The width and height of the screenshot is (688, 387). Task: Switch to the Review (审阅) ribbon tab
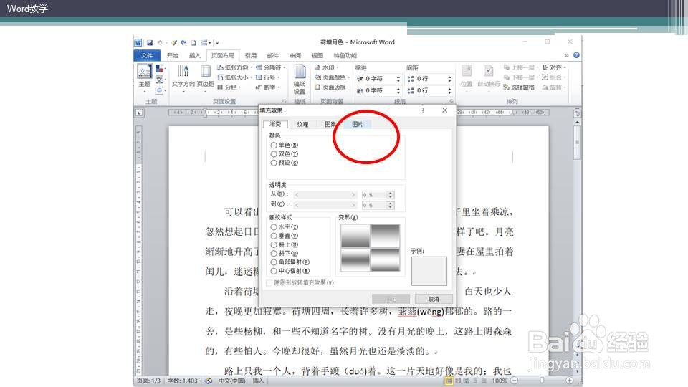(x=295, y=55)
